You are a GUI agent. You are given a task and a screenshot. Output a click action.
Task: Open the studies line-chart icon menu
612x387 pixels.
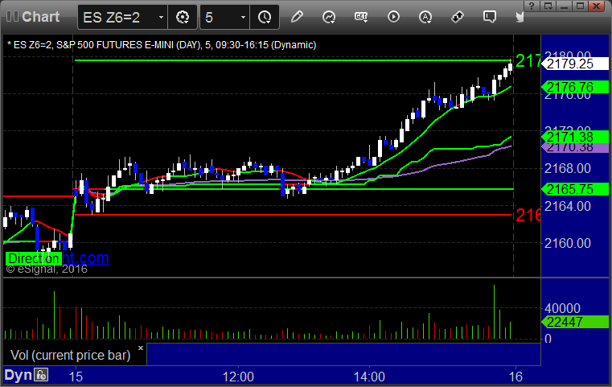pyautogui.click(x=329, y=17)
